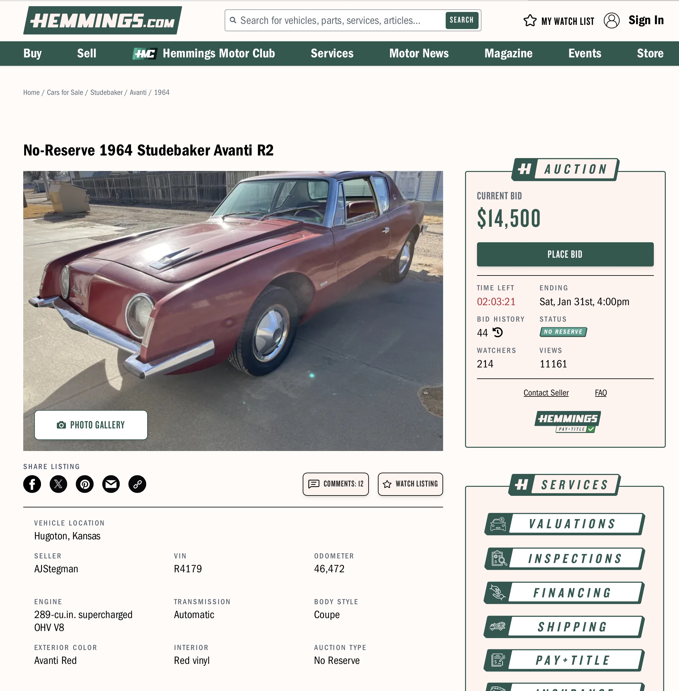Share listing via Pinterest icon

click(85, 484)
